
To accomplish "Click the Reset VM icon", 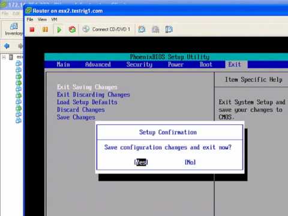I will pyautogui.click(x=72, y=29).
